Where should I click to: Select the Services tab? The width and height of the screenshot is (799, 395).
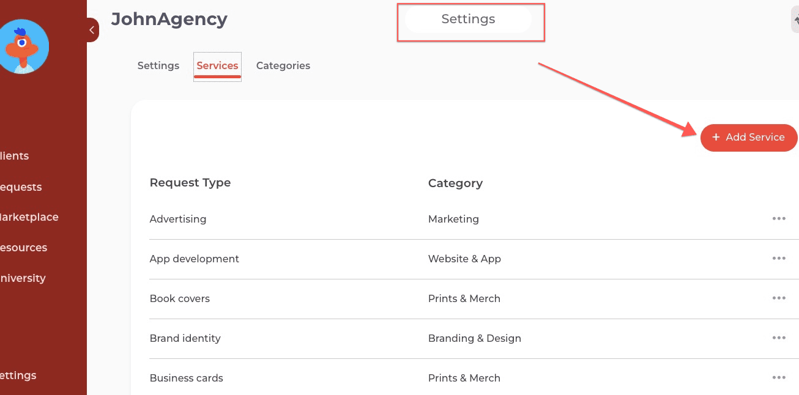click(217, 65)
